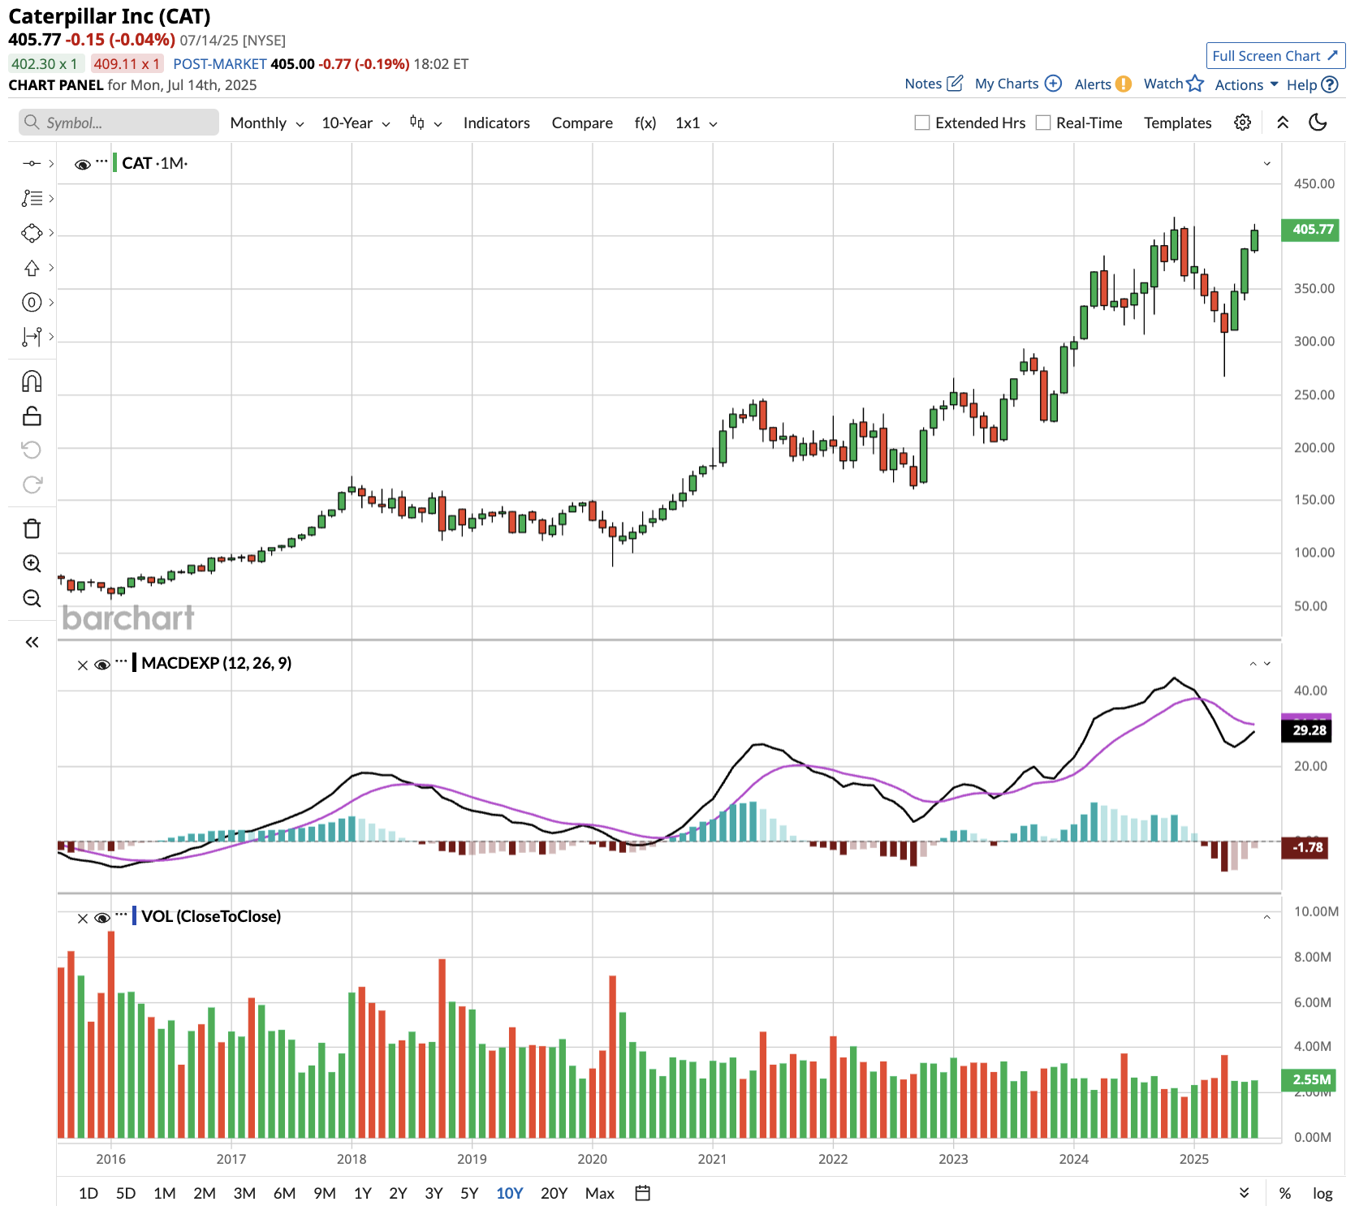This screenshot has height=1206, width=1372.
Task: Select the 6M time range
Action: point(284,1193)
